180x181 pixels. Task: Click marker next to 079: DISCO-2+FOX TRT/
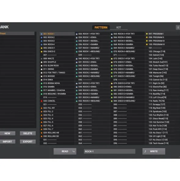tap(112, 83)
